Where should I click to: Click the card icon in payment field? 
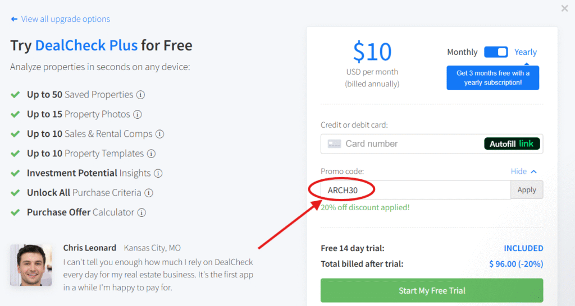coord(334,144)
